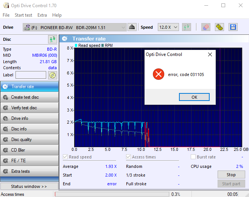
Task: Click the eject disc icon
Action: click(x=132, y=27)
